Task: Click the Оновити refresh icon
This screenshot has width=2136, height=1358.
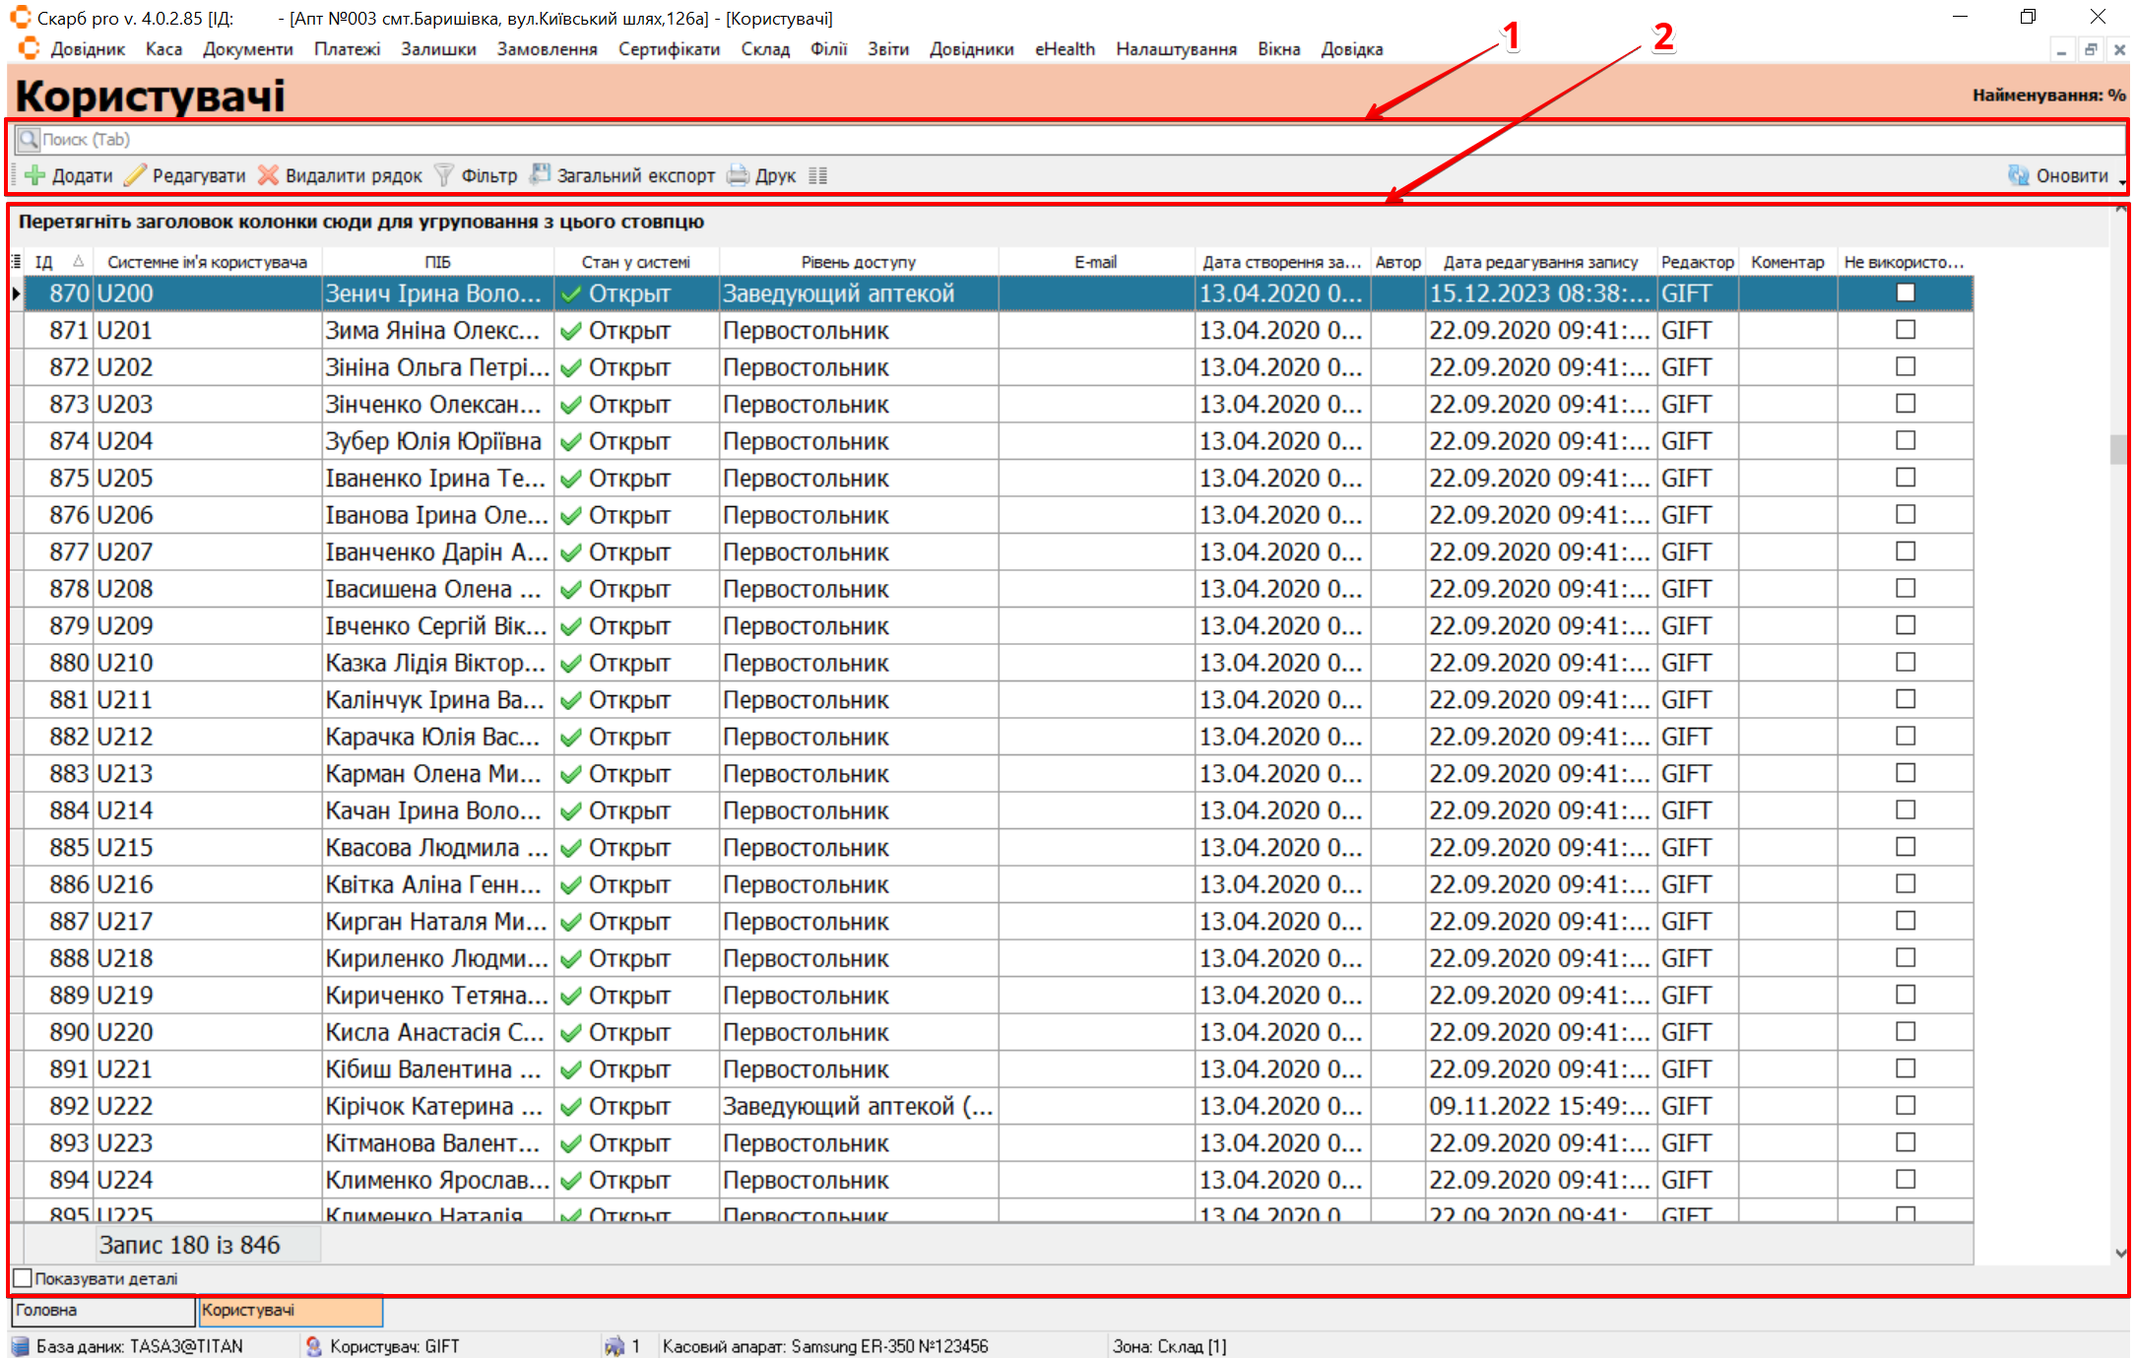Action: pyautogui.click(x=2019, y=176)
